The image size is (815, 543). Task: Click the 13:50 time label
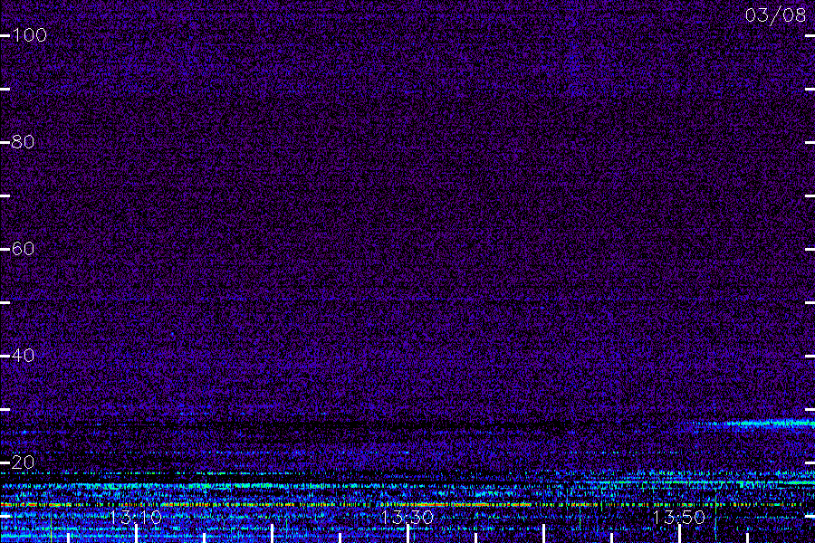pyautogui.click(x=678, y=517)
